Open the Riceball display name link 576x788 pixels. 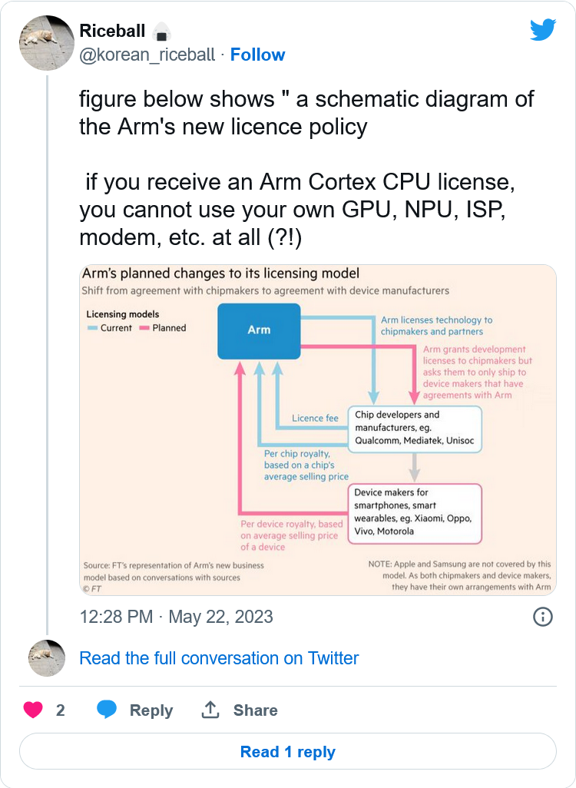pyautogui.click(x=112, y=31)
